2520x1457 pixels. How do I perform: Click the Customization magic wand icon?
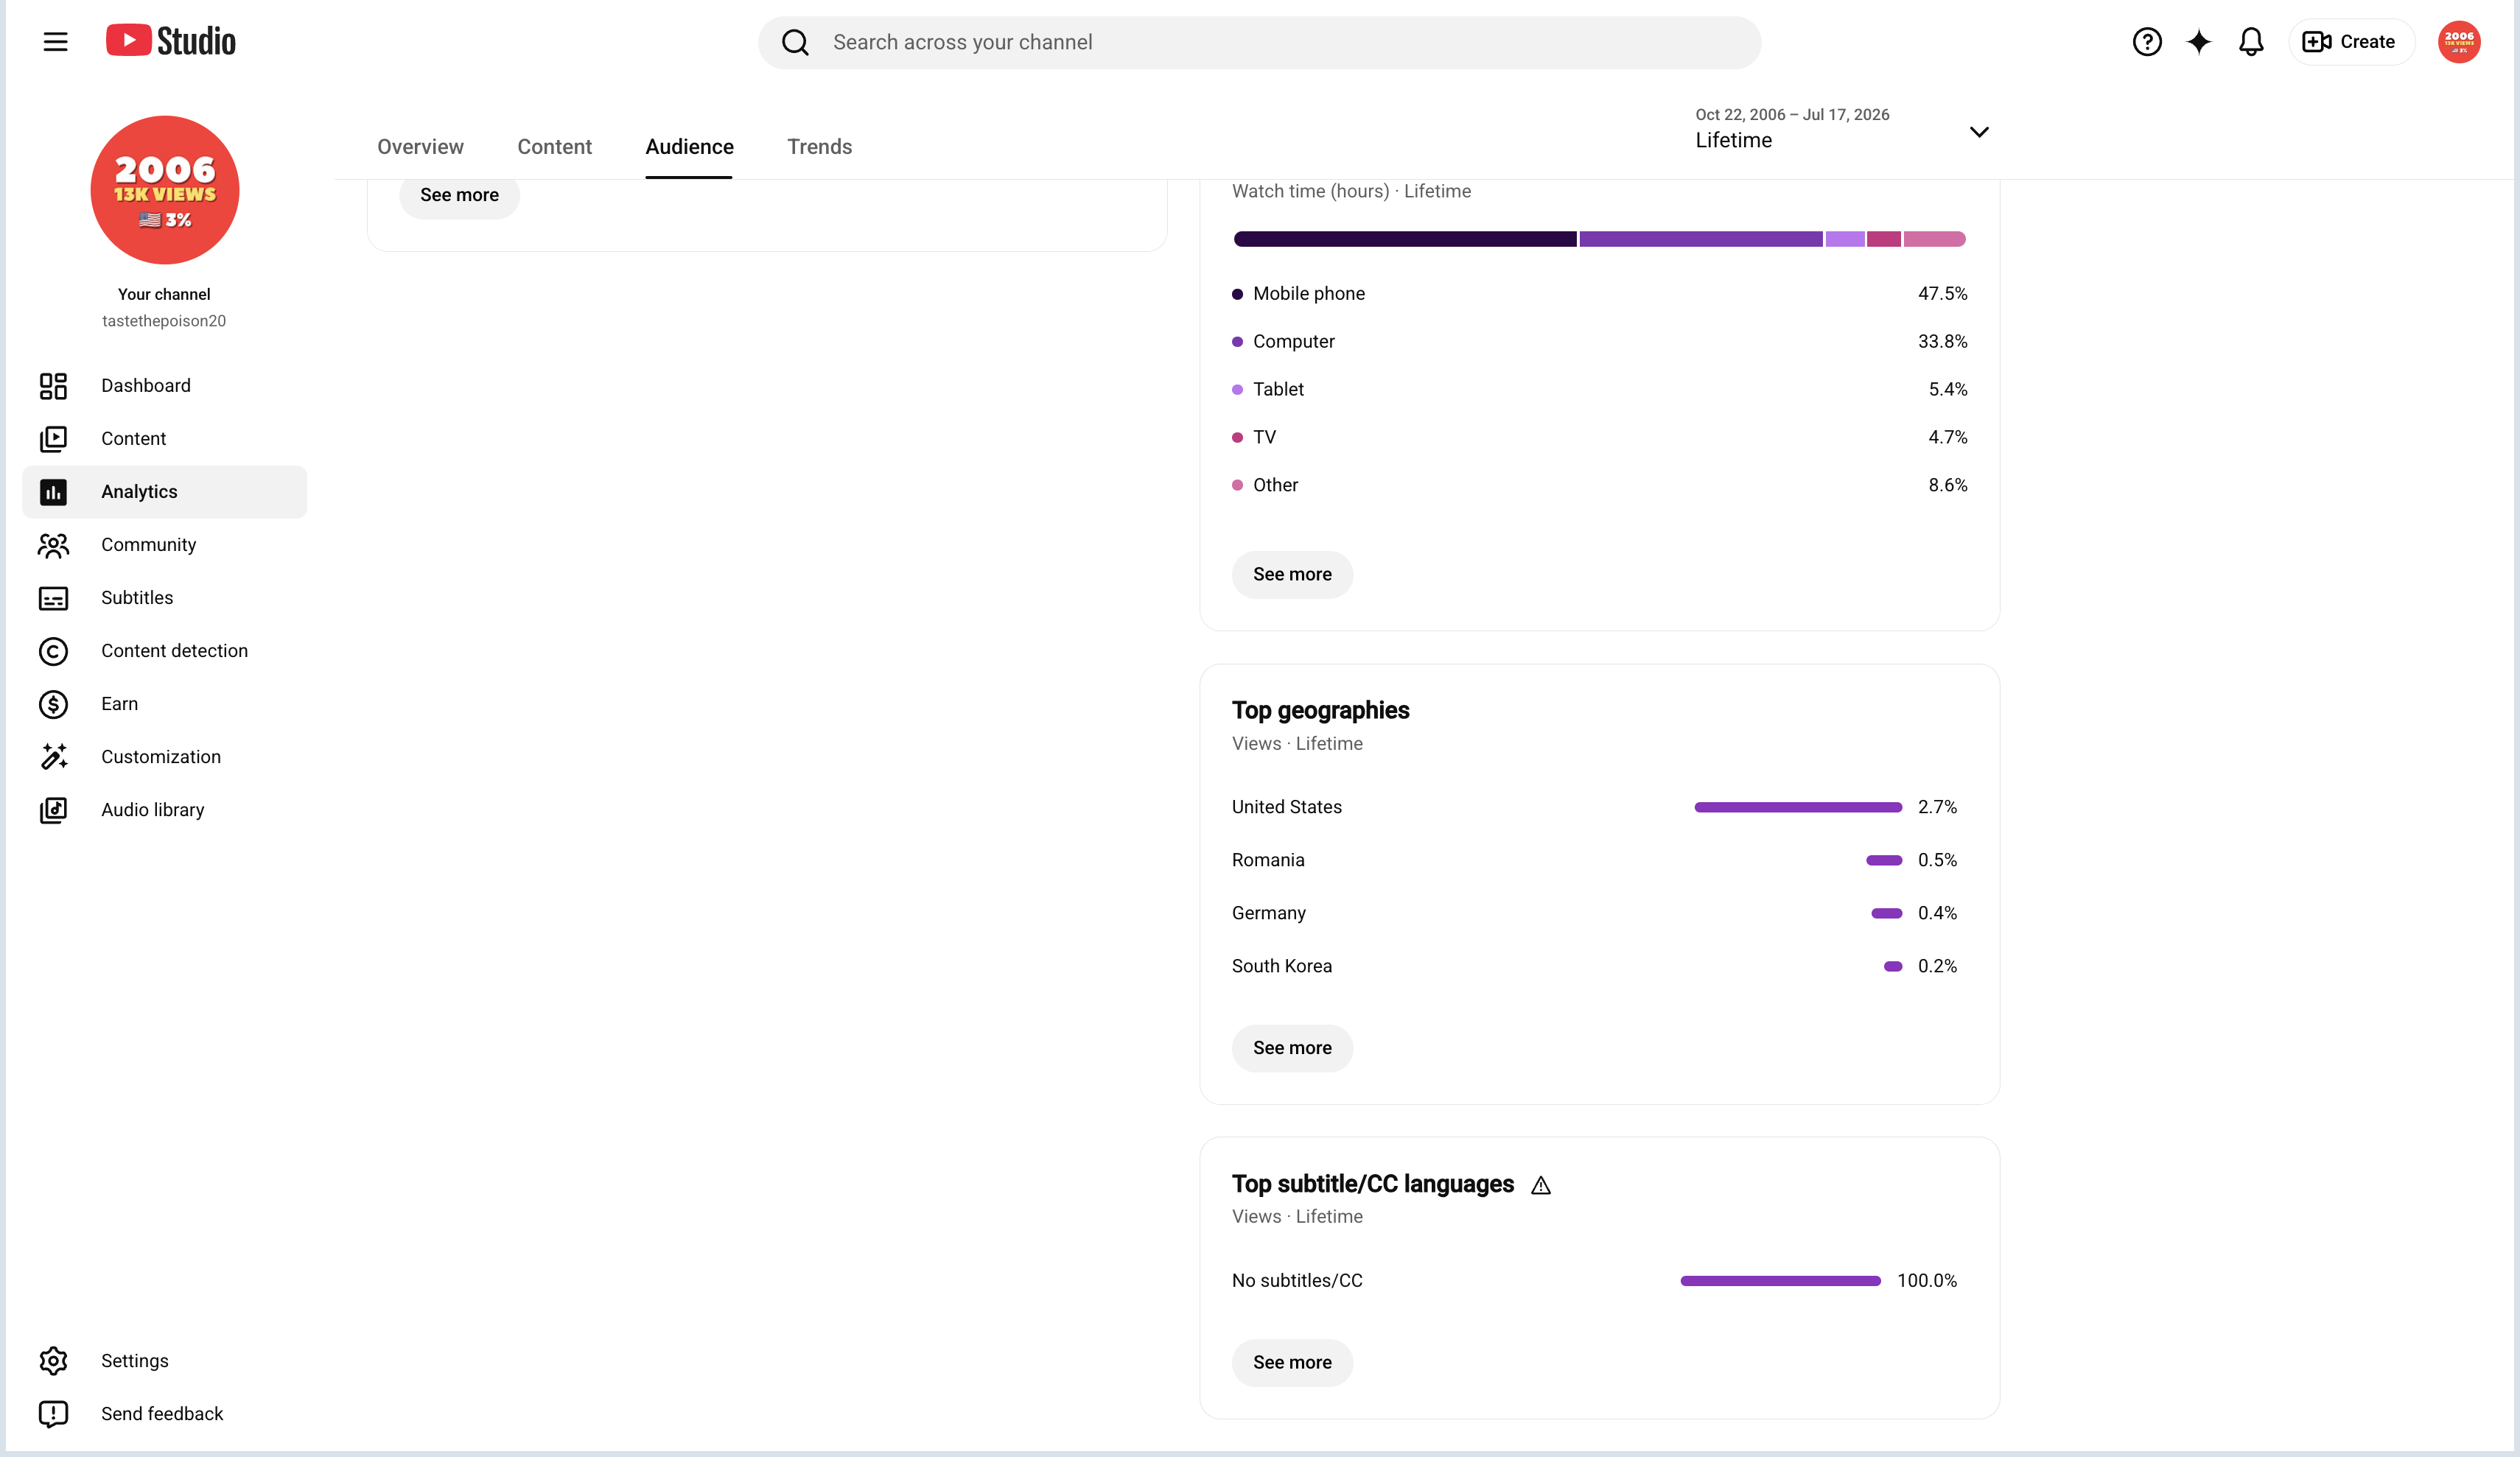pyautogui.click(x=53, y=757)
